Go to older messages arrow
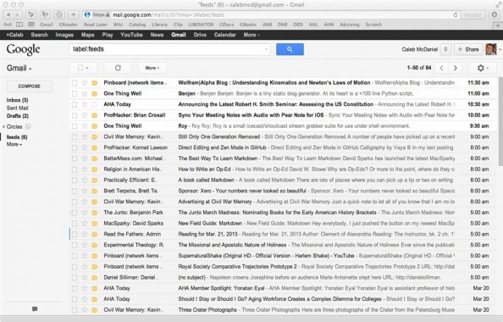 pyautogui.click(x=456, y=68)
